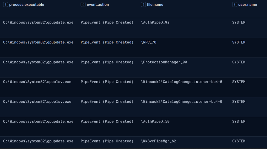Click the \WkSvcPipeMgr_b2 file name cell
The height and width of the screenshot is (149, 267).
pos(158,141)
